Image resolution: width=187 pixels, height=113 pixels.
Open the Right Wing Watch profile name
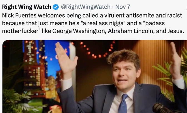point(27,7)
